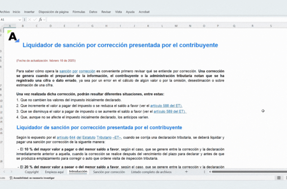Open artículo 644 del Estatuto Tributario link

click(89, 138)
